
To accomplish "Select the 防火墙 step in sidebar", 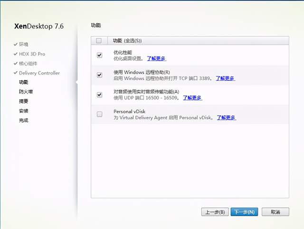I will coord(26,92).
